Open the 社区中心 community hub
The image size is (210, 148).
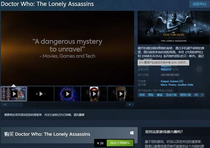click(199, 4)
